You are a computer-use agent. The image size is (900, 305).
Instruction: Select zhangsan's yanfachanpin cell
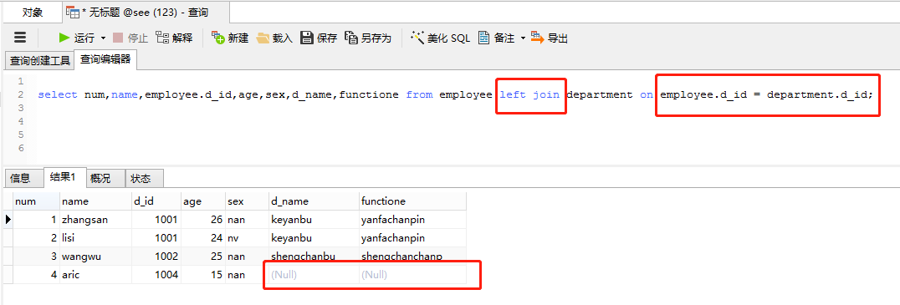tap(412, 220)
